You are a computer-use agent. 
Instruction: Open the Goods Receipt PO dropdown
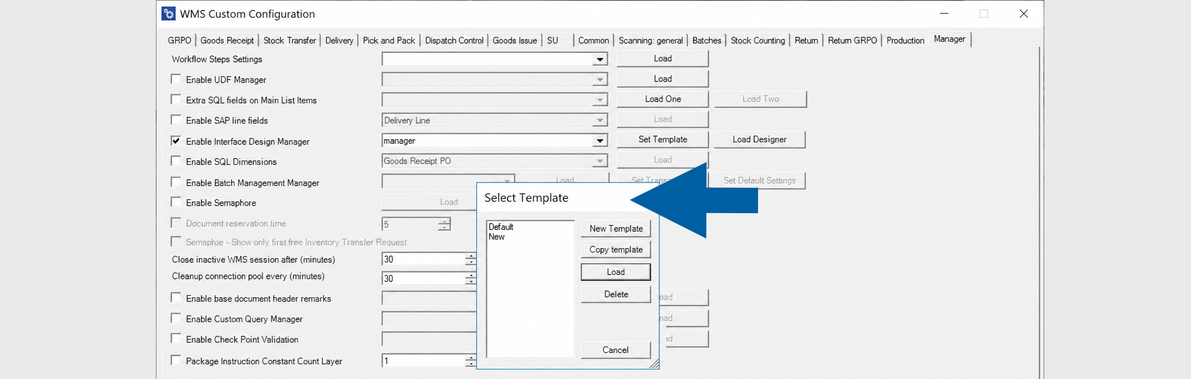[x=600, y=161]
